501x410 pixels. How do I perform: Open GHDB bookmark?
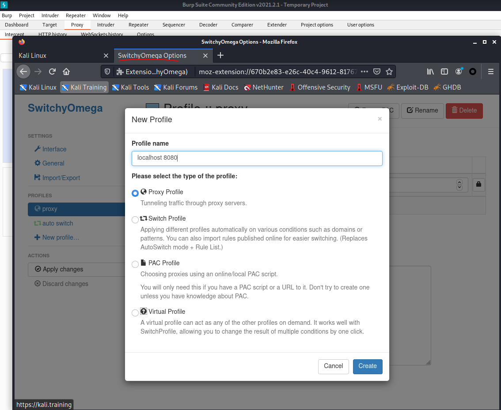point(447,87)
